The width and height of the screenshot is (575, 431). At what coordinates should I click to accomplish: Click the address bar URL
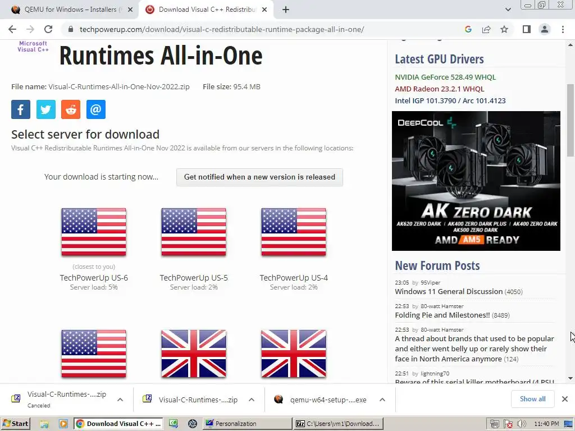[x=221, y=29]
